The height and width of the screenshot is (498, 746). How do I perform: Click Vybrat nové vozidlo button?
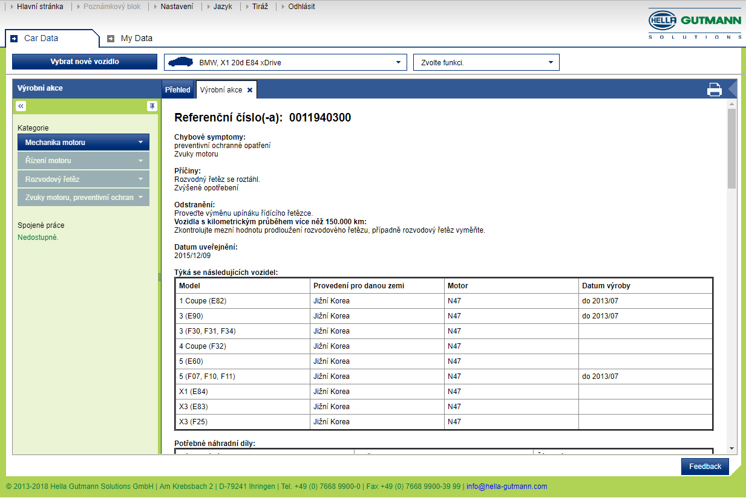(x=85, y=62)
